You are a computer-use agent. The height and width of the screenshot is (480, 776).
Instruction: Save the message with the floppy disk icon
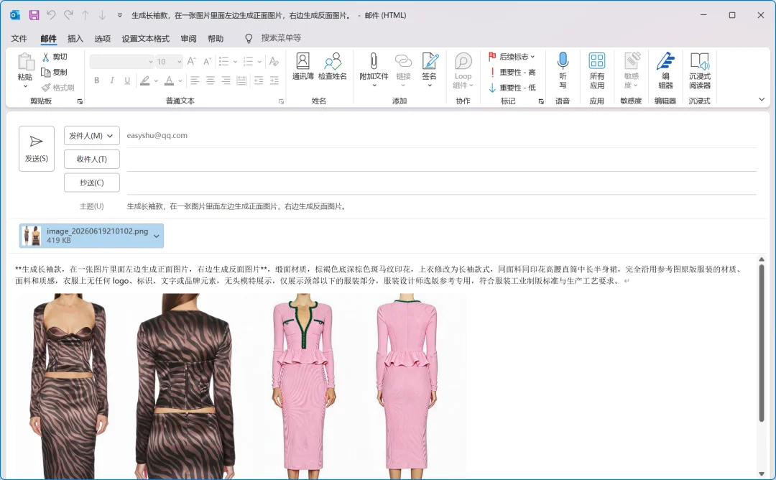34,15
